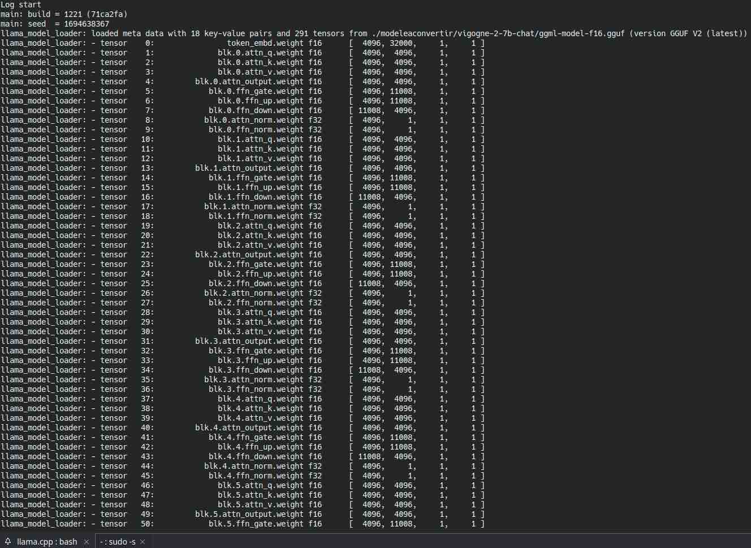This screenshot has height=548, width=751.
Task: Click 'blk.3.attn_output.weight' tensor name
Action: (x=250, y=341)
